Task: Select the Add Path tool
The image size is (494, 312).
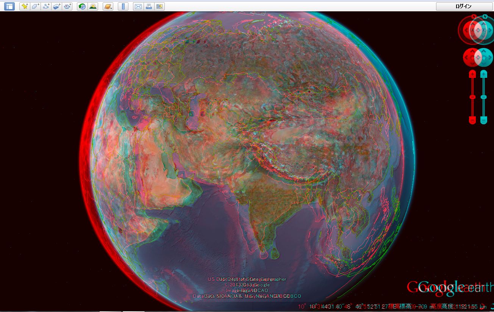Action: pos(46,6)
